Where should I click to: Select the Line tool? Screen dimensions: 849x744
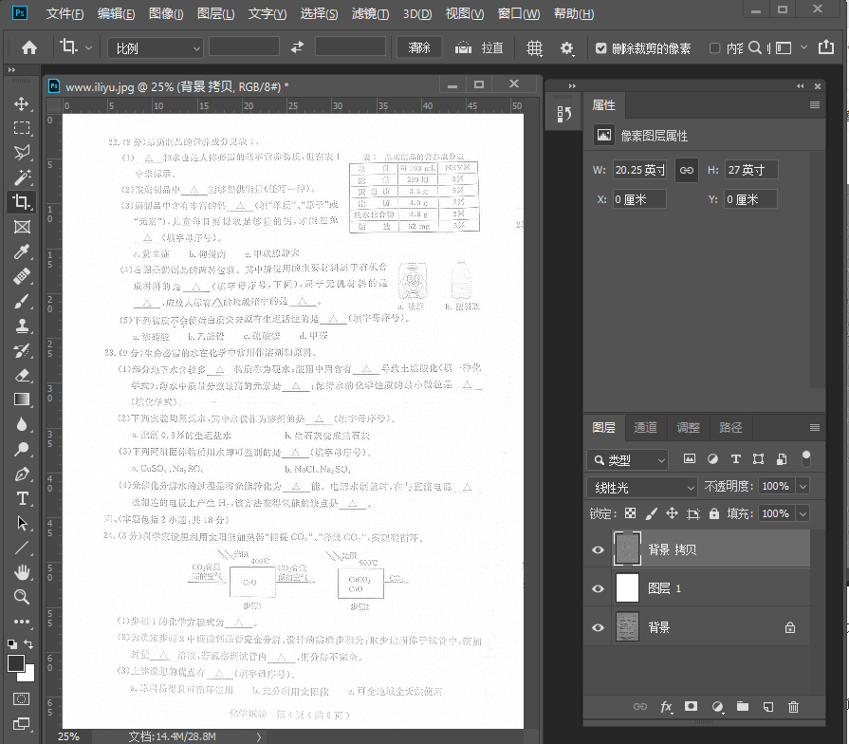pyautogui.click(x=22, y=548)
